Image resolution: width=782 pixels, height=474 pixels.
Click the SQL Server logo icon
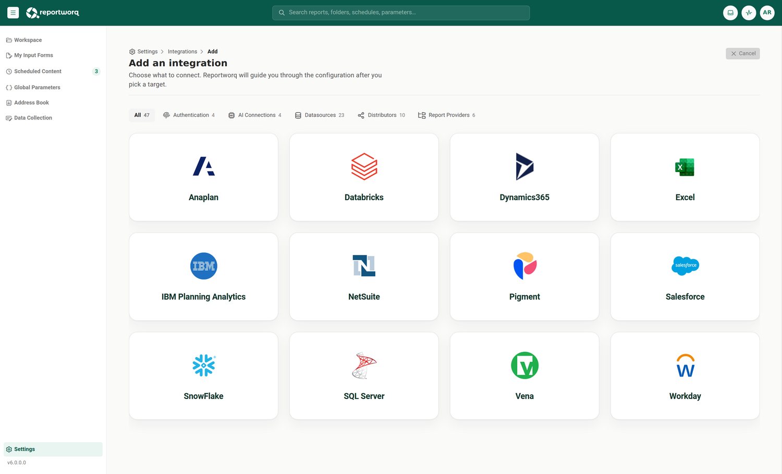pyautogui.click(x=364, y=366)
